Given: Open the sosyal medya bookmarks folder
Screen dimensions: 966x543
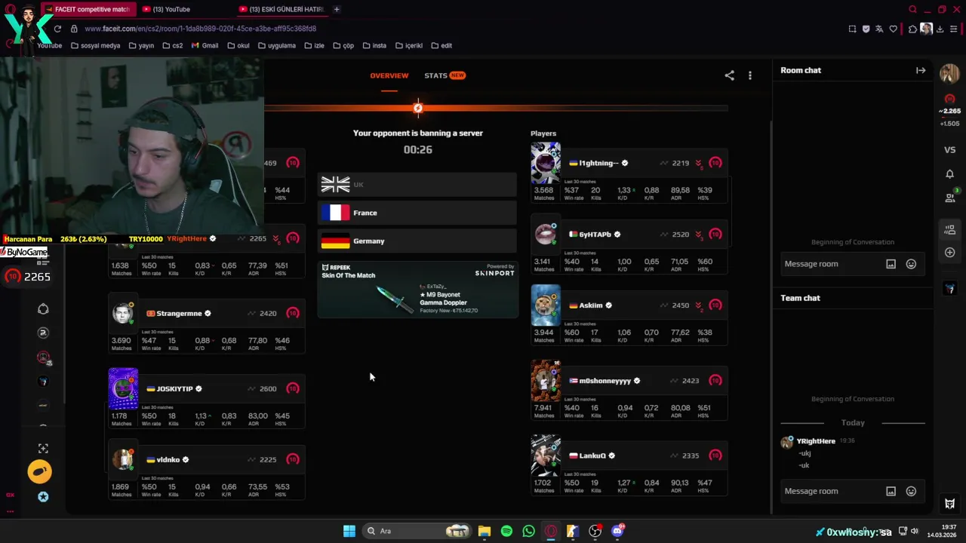Looking at the screenshot, I should coord(95,45).
